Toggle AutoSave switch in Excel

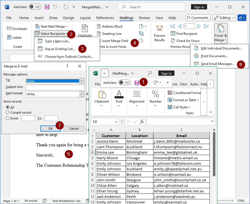click(x=125, y=82)
